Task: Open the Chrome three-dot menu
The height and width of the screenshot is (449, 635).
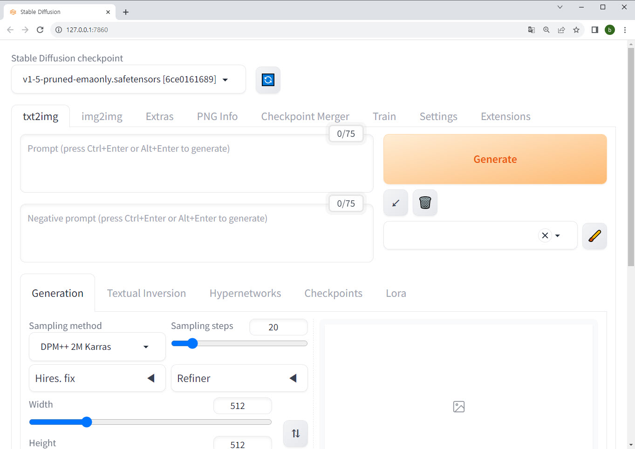Action: coord(625,30)
